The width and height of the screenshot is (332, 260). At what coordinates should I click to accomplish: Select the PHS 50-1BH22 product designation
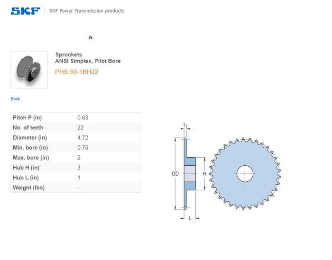(76, 72)
